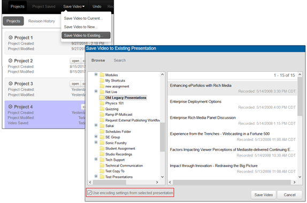The width and height of the screenshot is (307, 203).
Task: Click presentation list horizontal scroll left arrow
Action: pyautogui.click(x=170, y=182)
